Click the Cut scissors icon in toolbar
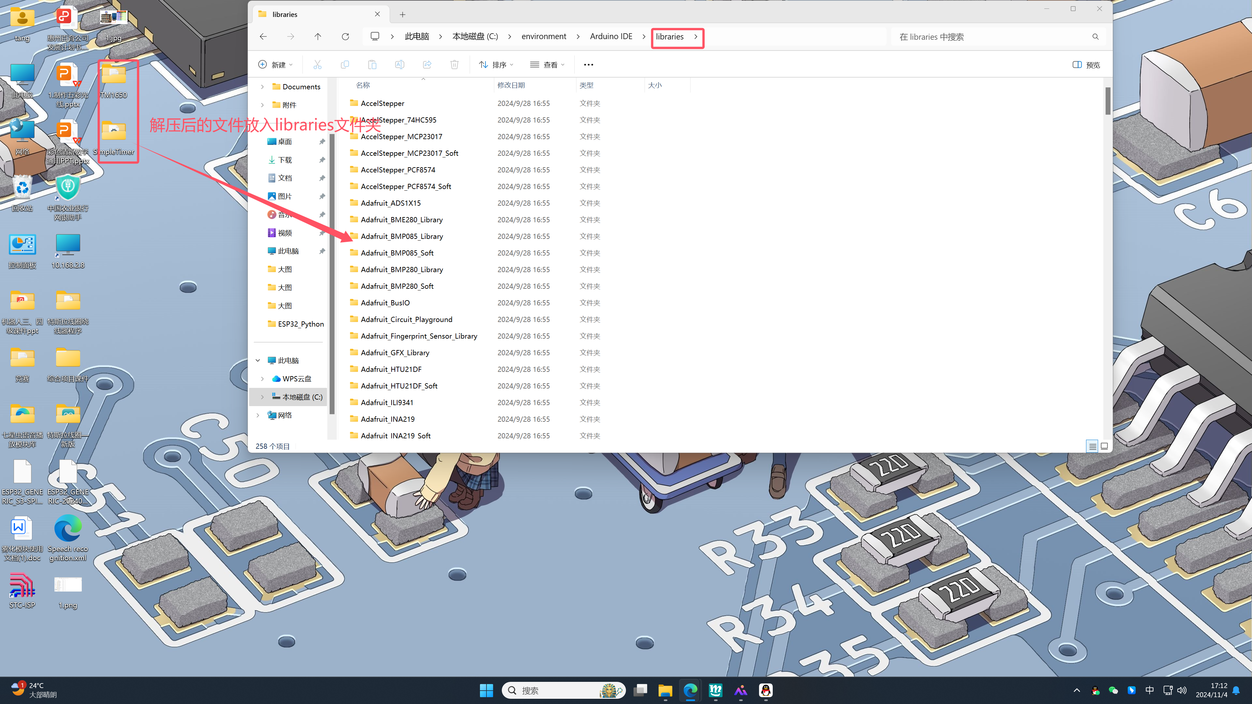 click(317, 65)
